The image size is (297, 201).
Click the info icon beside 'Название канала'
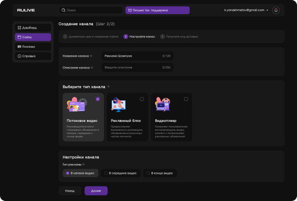(x=91, y=56)
